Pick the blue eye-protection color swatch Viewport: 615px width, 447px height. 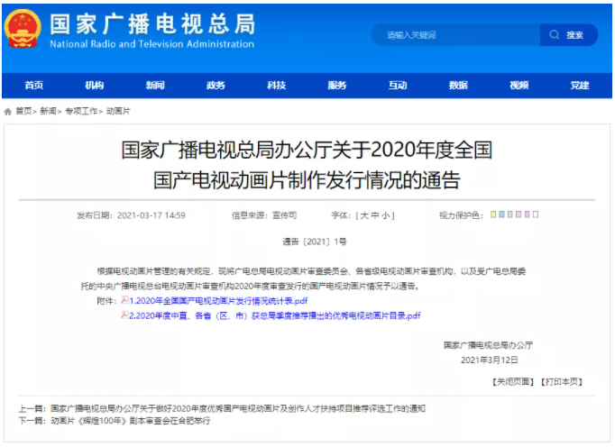pyautogui.click(x=502, y=215)
